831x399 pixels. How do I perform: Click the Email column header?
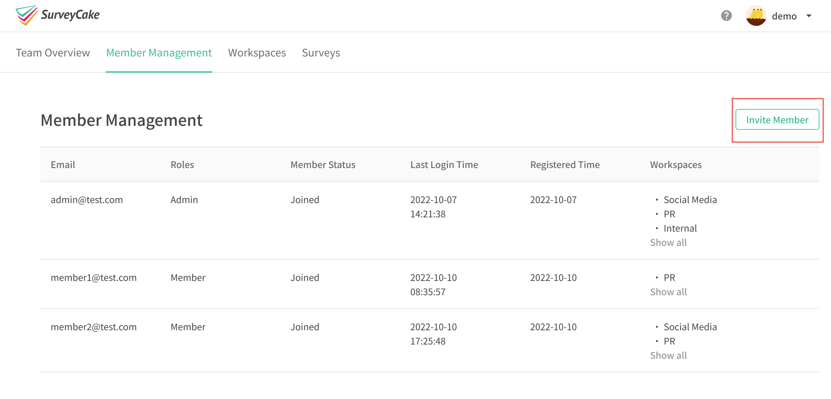[63, 165]
